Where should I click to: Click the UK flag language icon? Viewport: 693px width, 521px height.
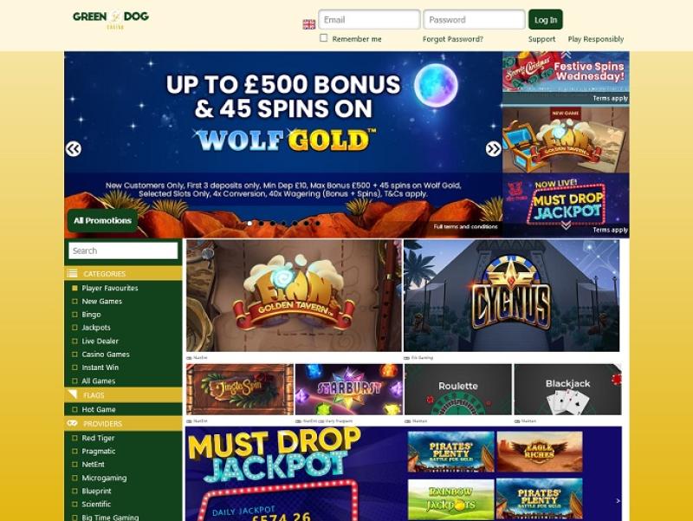(x=309, y=24)
